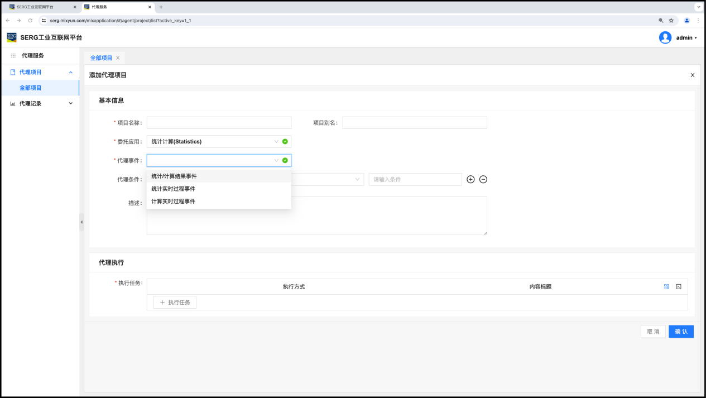The image size is (706, 398).
Task: Open the 委托应用 dropdown
Action: (x=218, y=142)
